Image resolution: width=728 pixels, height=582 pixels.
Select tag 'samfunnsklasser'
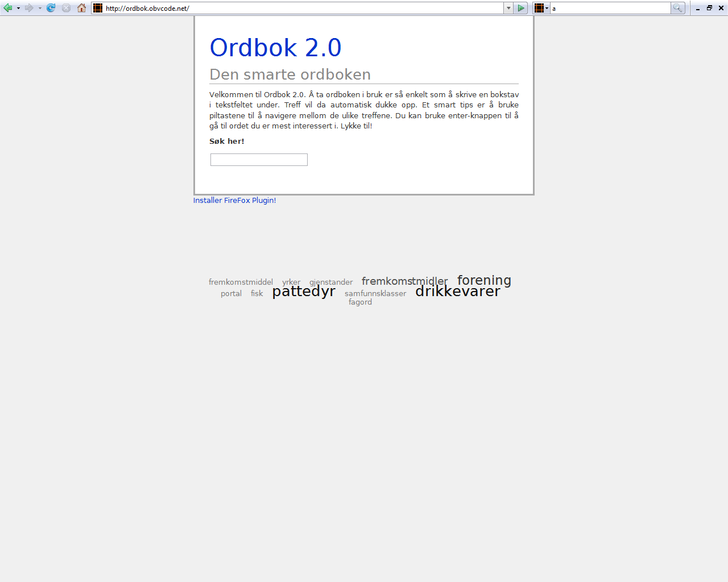click(375, 293)
